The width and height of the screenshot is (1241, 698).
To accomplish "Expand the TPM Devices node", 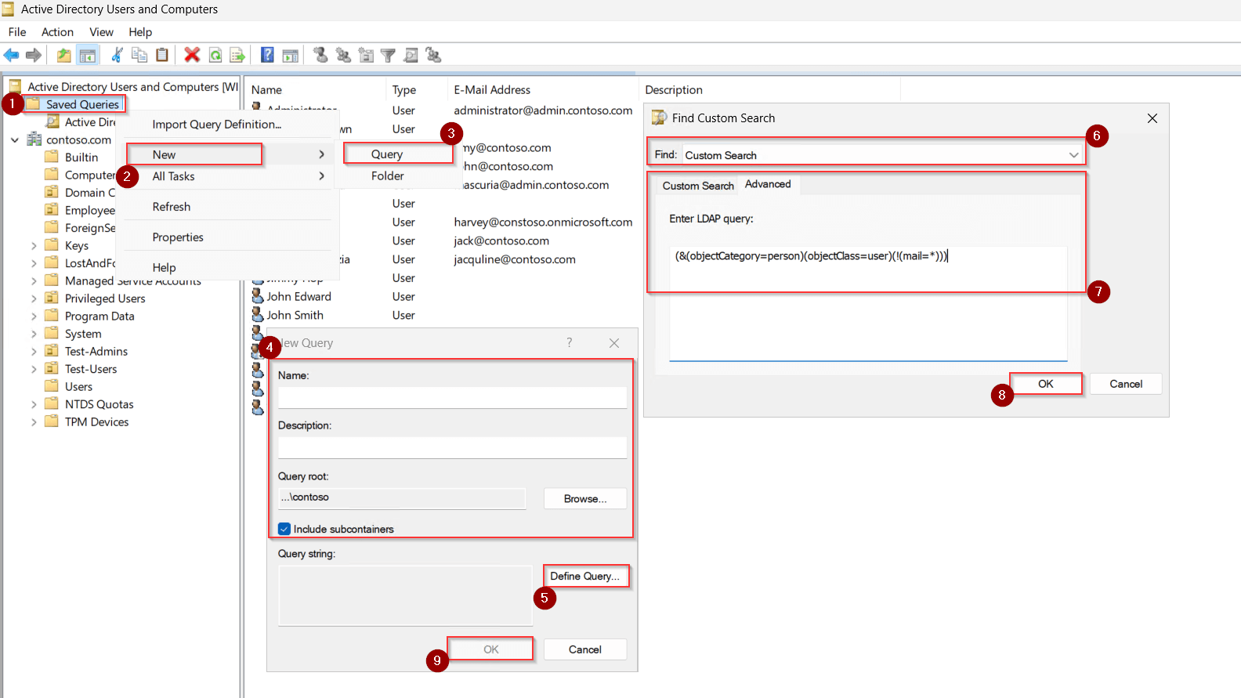I will click(x=34, y=422).
